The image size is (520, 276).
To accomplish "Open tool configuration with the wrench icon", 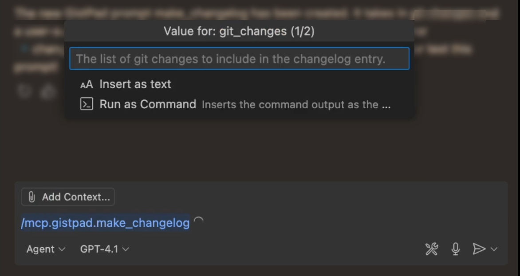I will [431, 249].
